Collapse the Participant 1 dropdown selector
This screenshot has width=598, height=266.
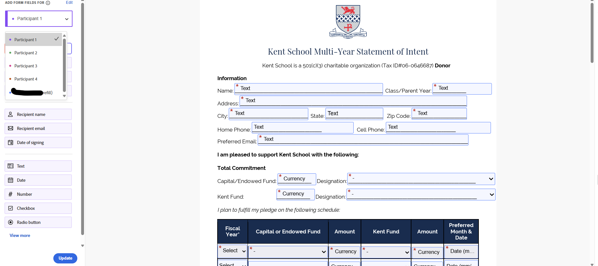click(39, 19)
